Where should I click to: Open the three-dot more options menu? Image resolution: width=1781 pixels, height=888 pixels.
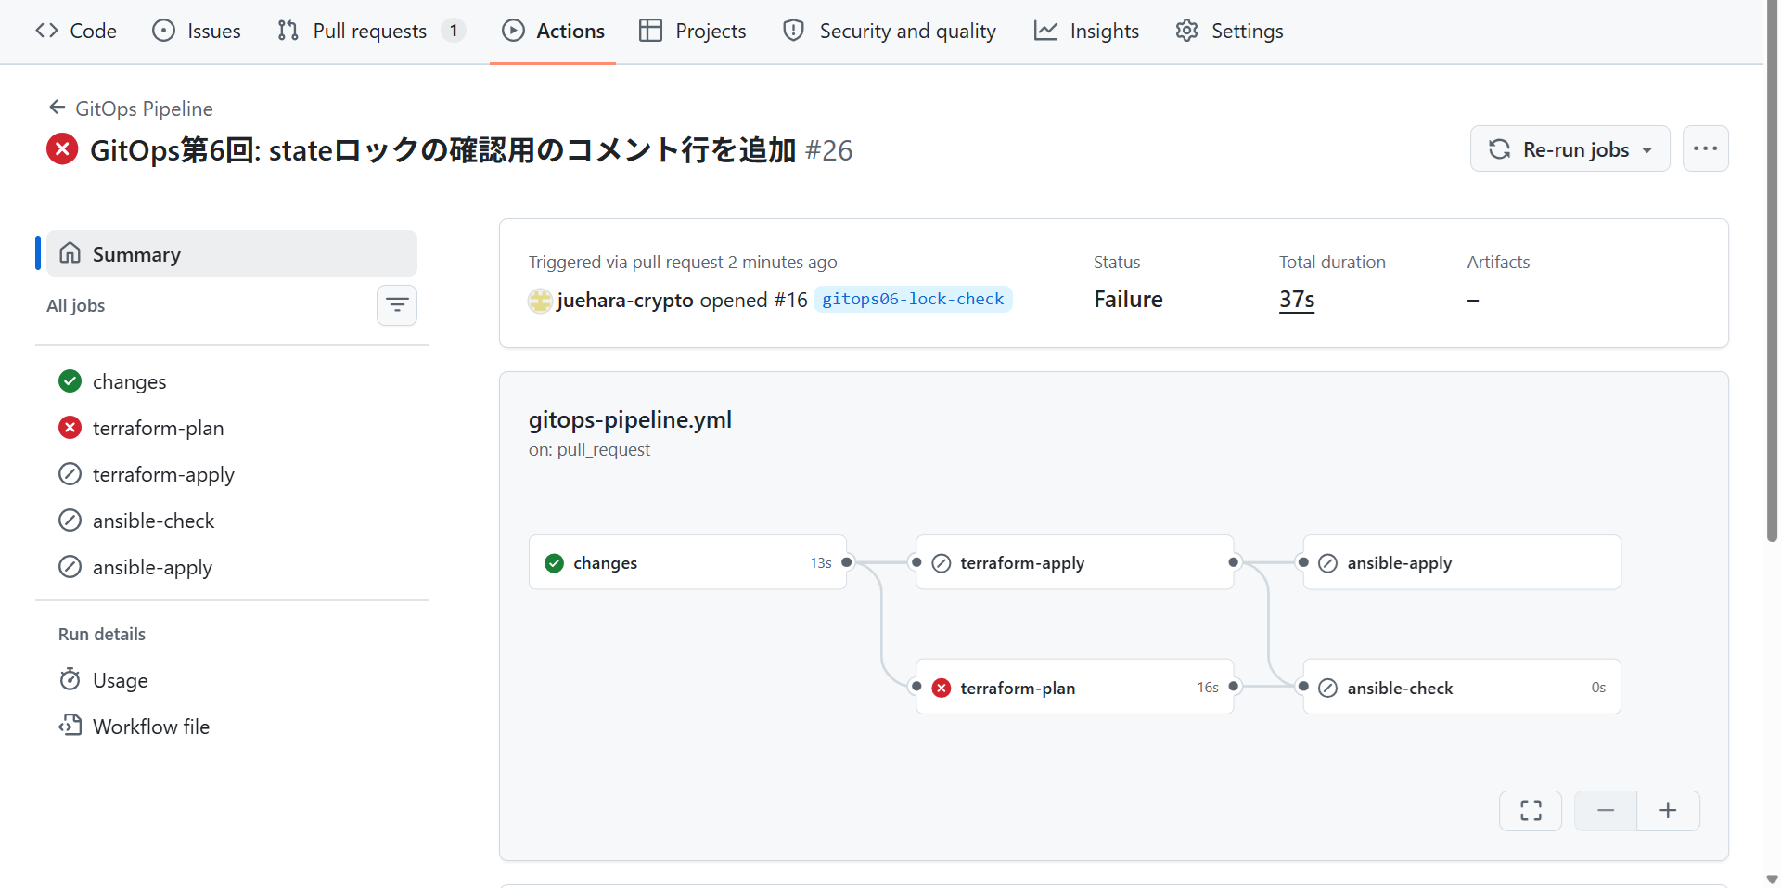click(x=1705, y=148)
